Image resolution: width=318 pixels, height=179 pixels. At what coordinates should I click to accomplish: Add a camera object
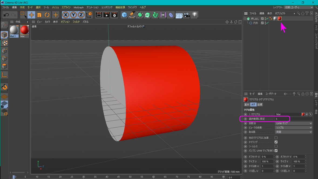[x=187, y=15]
